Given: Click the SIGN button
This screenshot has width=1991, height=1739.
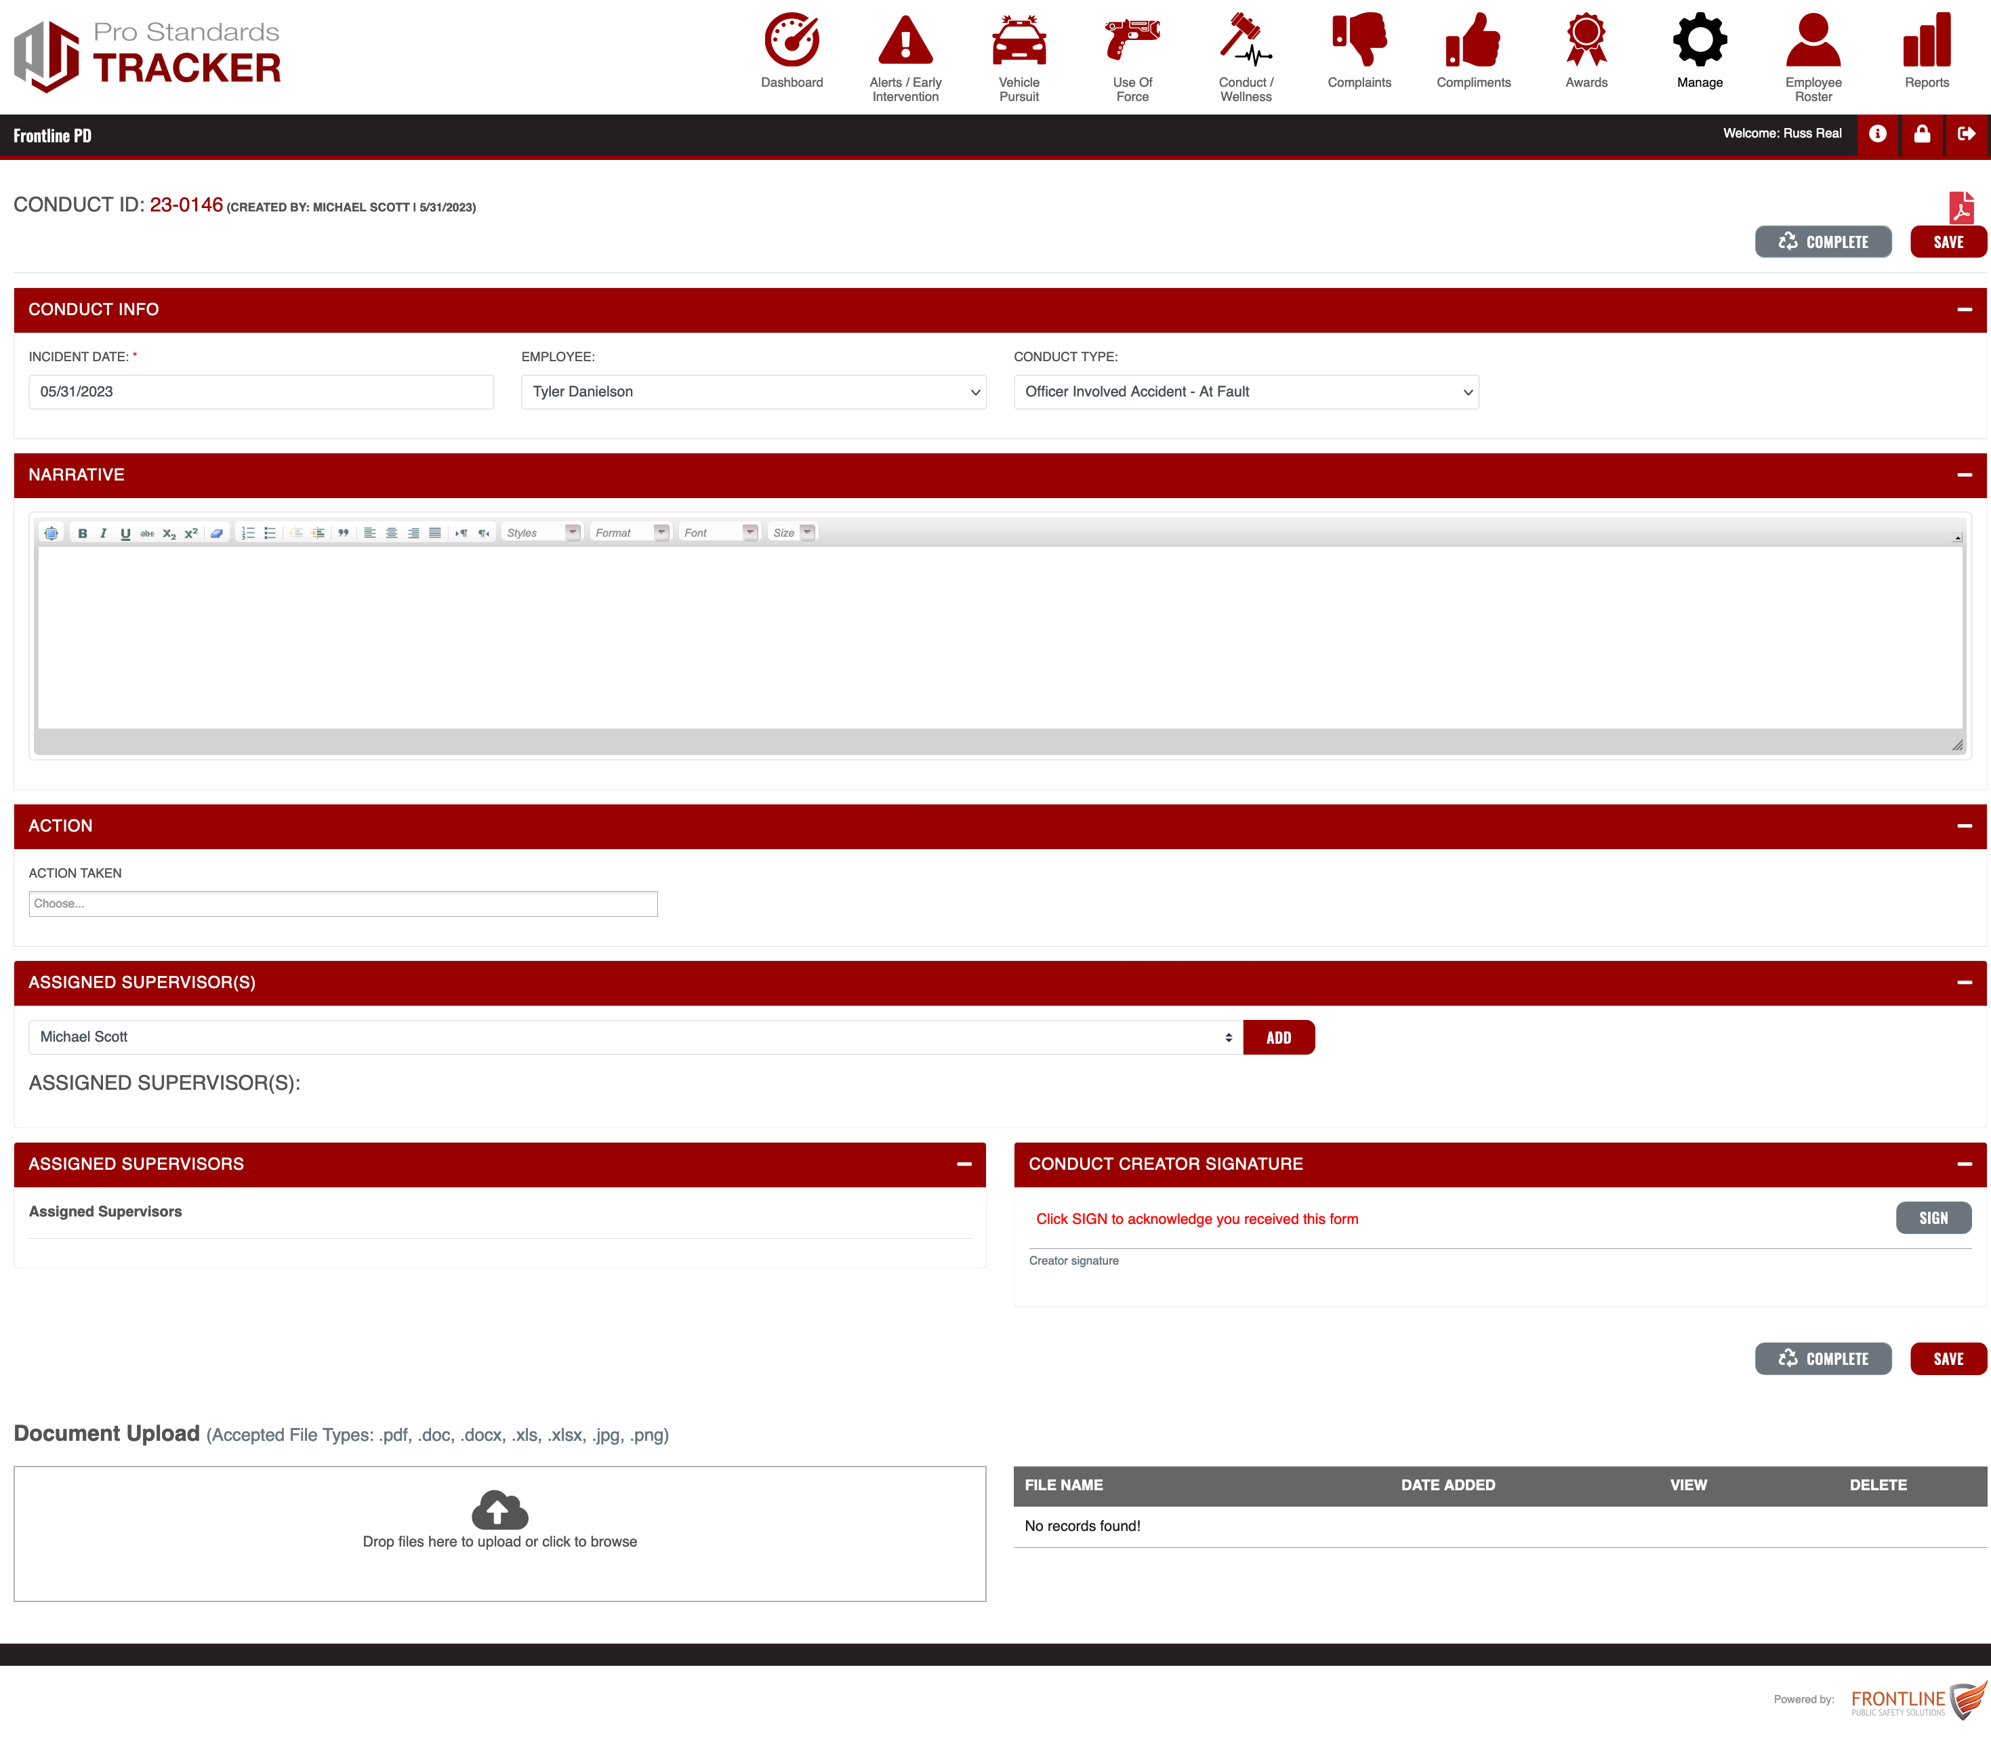Looking at the screenshot, I should tap(1933, 1218).
